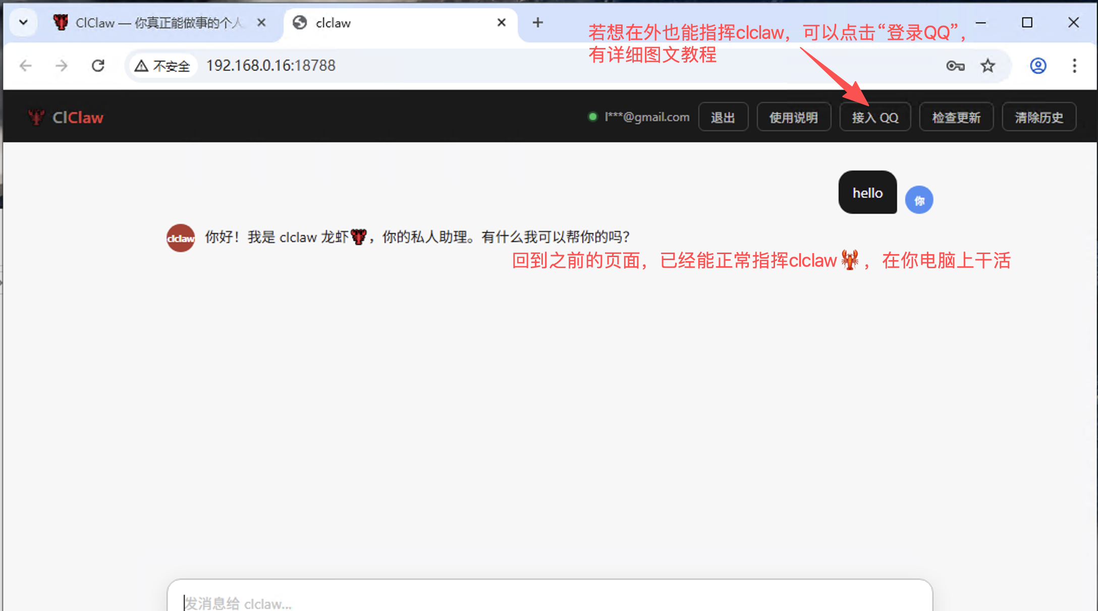Click the browser back arrow

coord(25,66)
